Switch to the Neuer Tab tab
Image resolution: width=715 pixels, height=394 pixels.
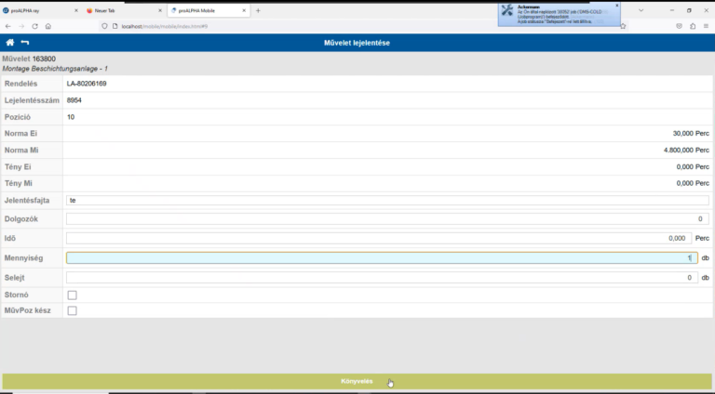point(116,10)
